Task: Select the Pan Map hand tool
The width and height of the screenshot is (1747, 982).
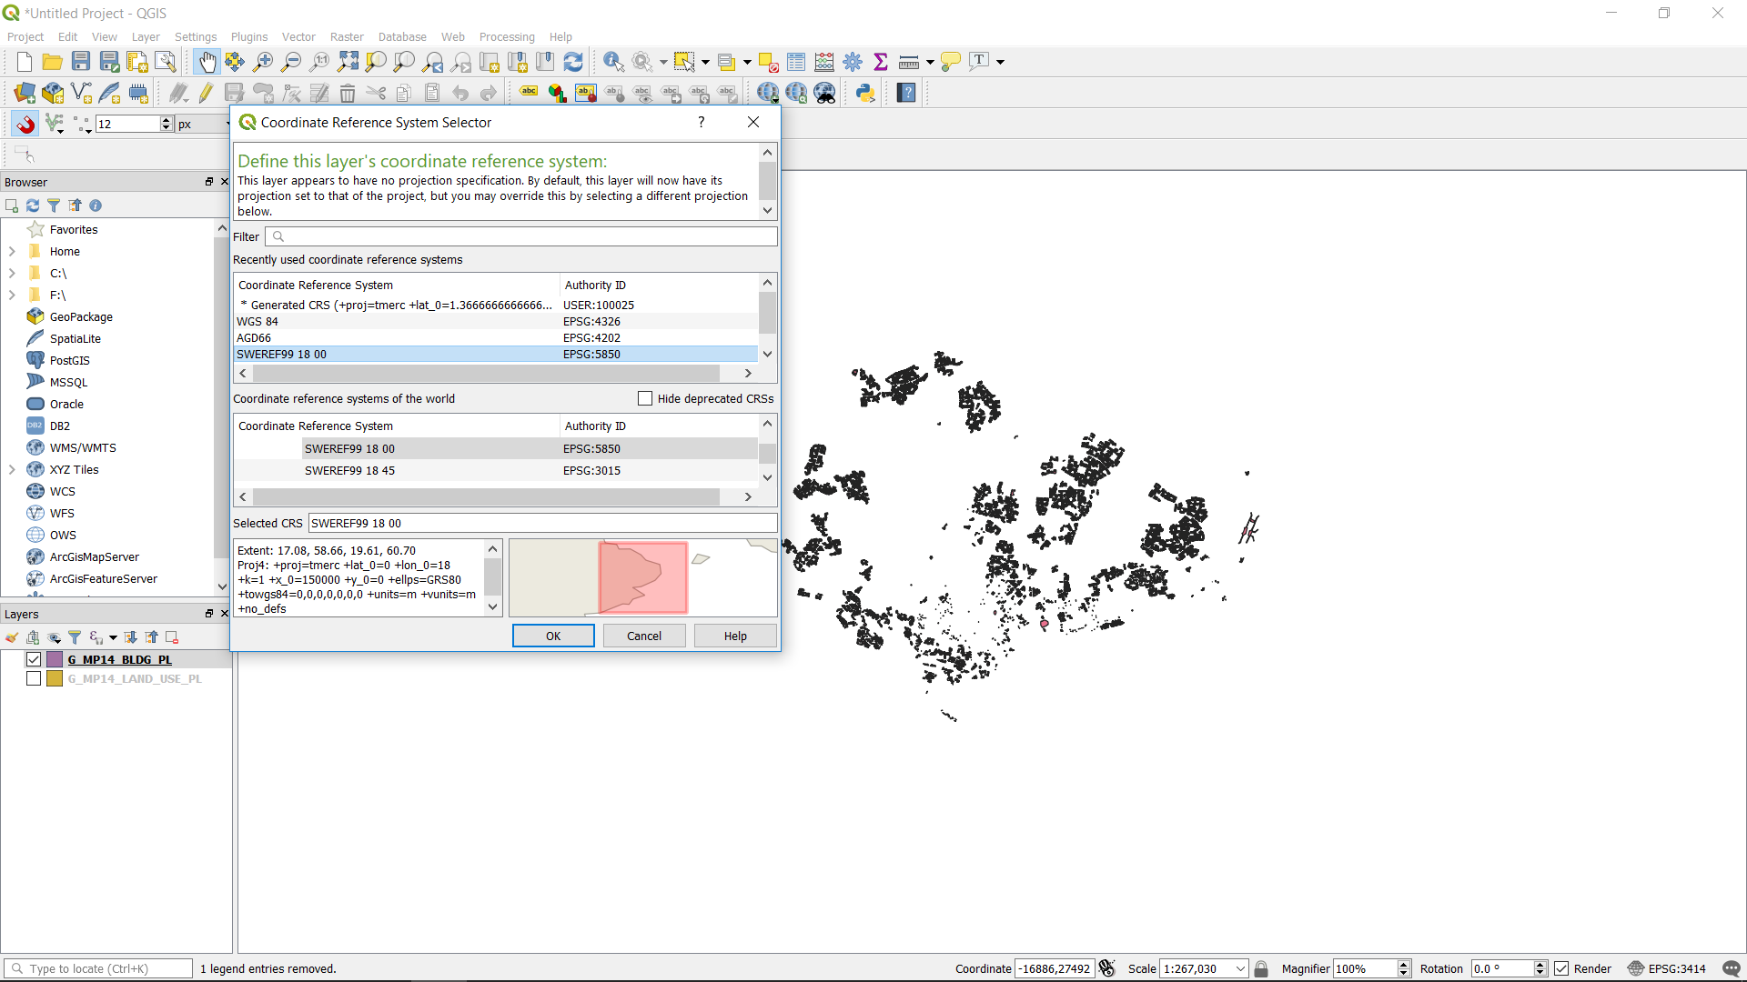Action: pyautogui.click(x=207, y=62)
